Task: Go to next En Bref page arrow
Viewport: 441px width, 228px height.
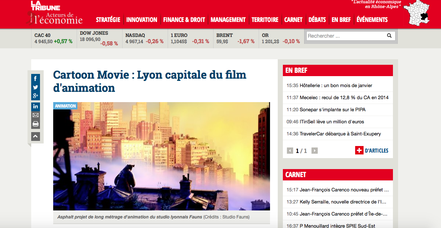Action: 314,151
